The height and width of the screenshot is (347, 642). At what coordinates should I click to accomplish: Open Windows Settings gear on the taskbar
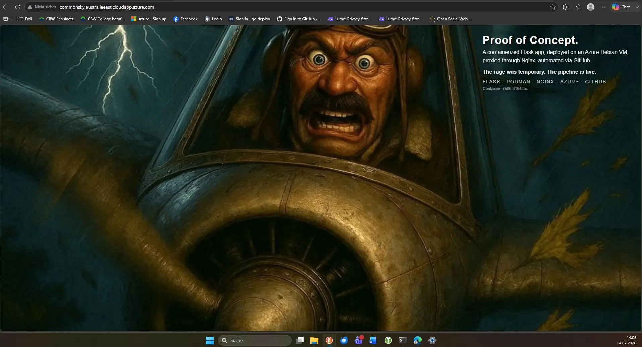pyautogui.click(x=432, y=340)
